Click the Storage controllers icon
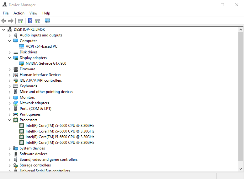The width and height of the screenshot is (244, 179). coord(16,165)
